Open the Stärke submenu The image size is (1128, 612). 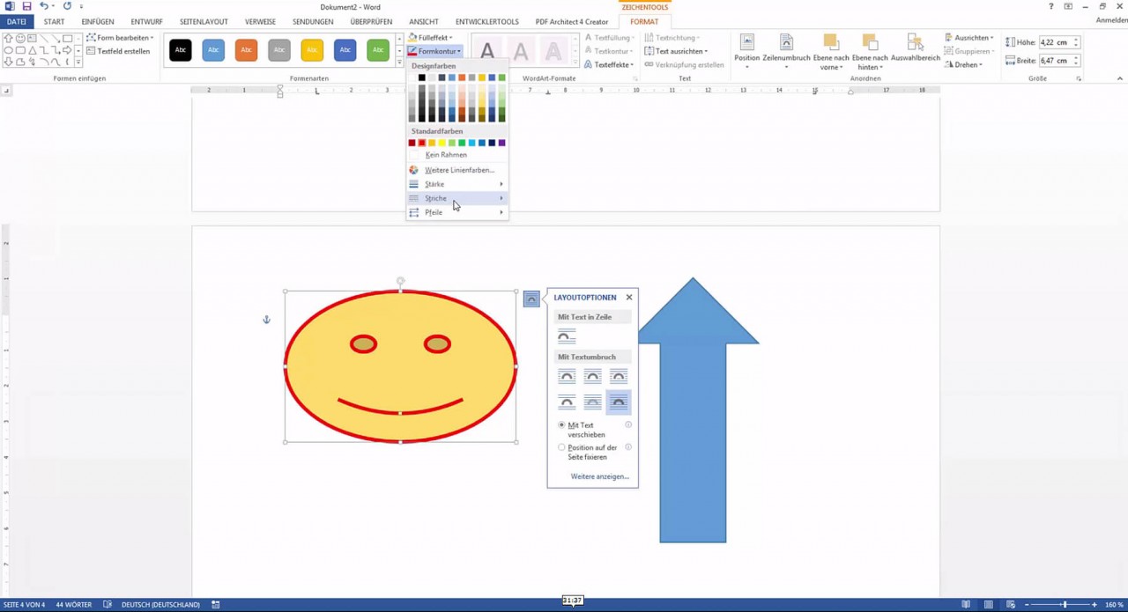(x=434, y=184)
